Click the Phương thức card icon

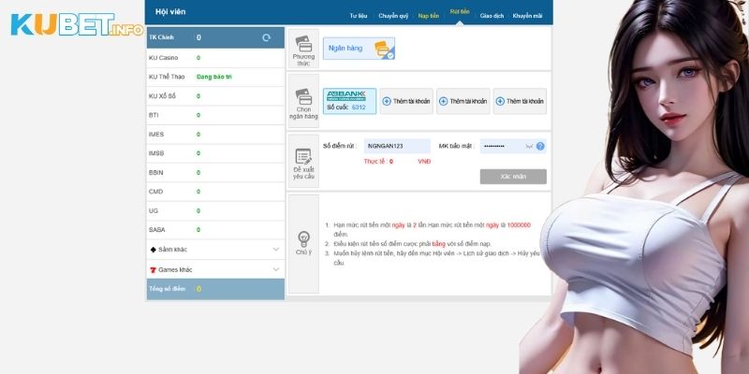tap(303, 44)
